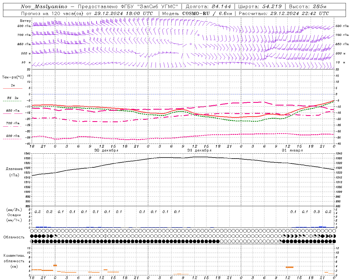The width and height of the screenshot is (350, 280).
Task: Select the model label COSMO-RU / 6.6км
Action: click(207, 13)
